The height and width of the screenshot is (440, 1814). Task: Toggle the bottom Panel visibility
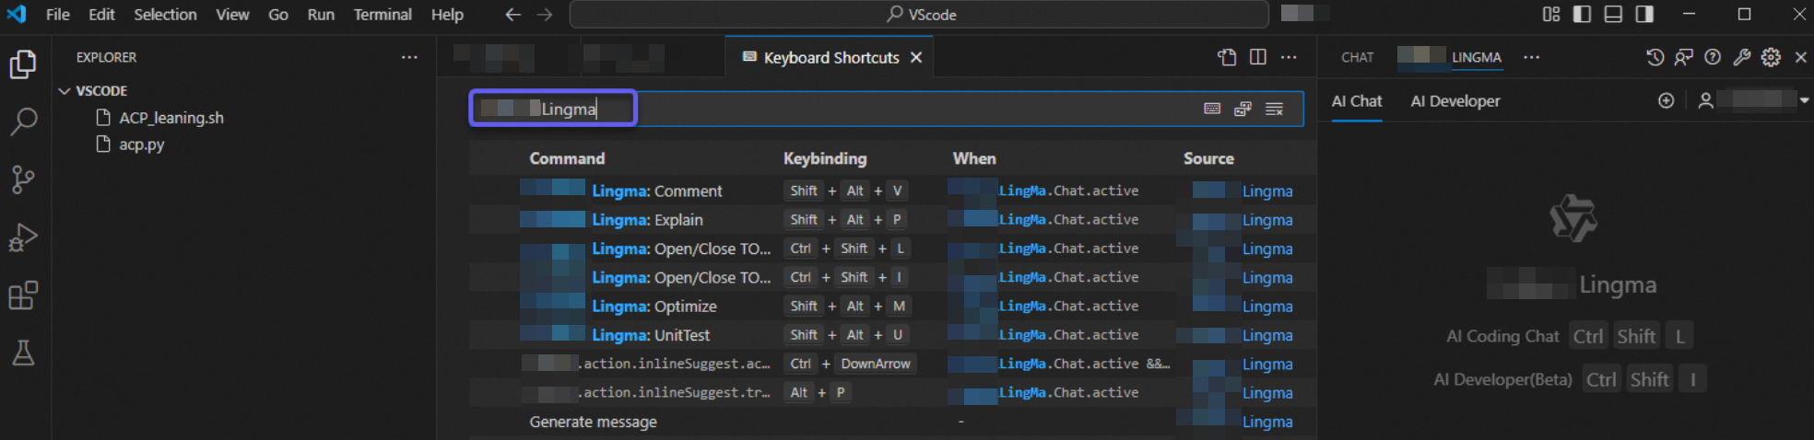[1613, 14]
